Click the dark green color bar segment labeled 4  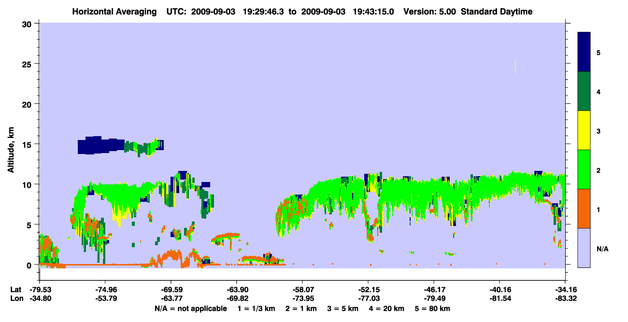coord(584,91)
